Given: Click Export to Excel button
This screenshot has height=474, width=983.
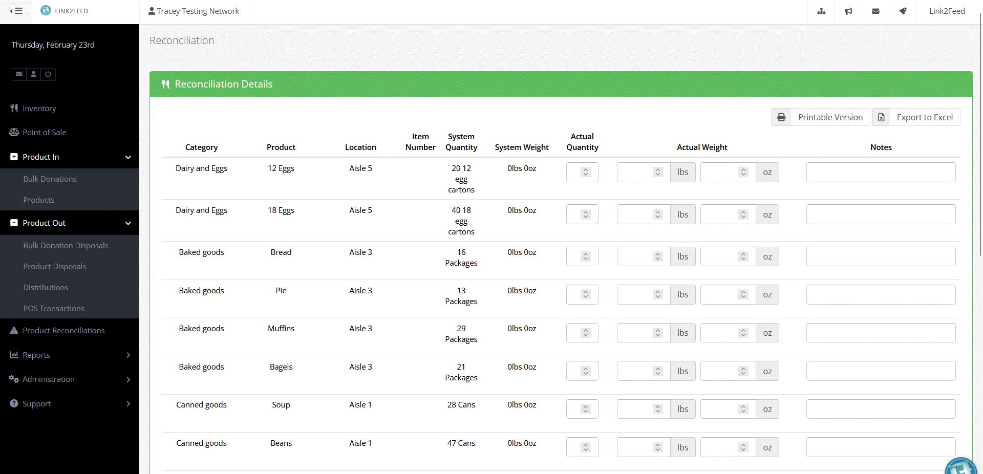Looking at the screenshot, I should click(x=916, y=117).
